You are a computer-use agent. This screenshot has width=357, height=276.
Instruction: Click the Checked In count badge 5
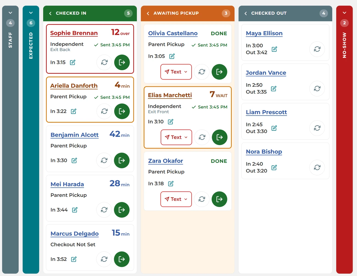pos(128,13)
